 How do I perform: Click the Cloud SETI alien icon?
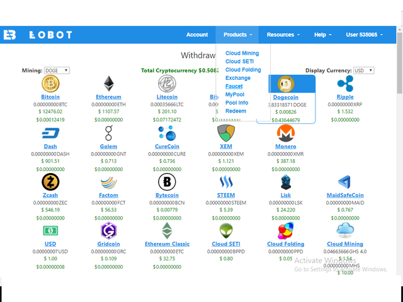tap(226, 231)
